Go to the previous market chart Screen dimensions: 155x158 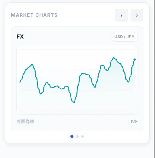coord(122,15)
